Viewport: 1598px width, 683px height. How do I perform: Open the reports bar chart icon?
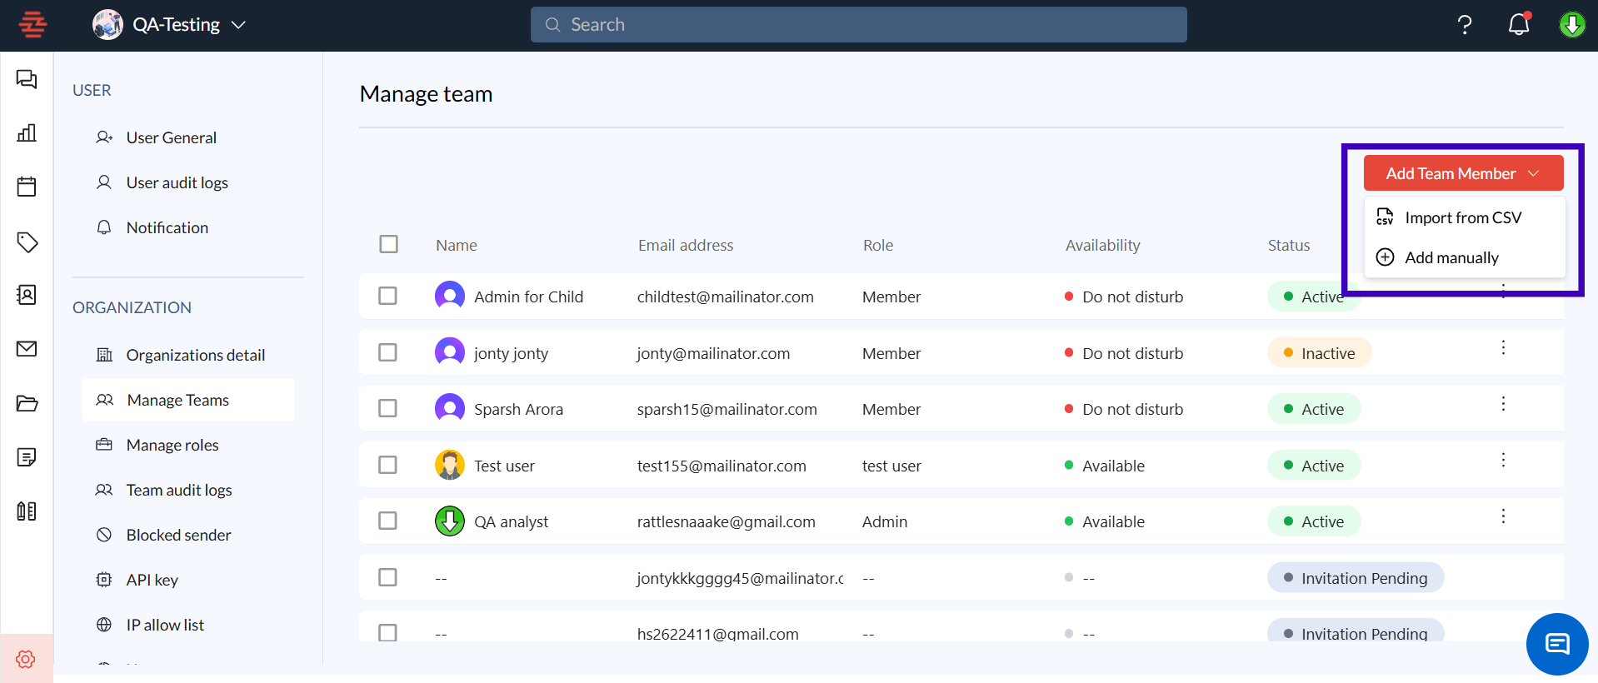point(27,133)
